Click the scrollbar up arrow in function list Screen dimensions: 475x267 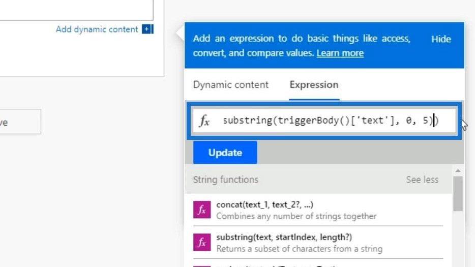(x=458, y=171)
